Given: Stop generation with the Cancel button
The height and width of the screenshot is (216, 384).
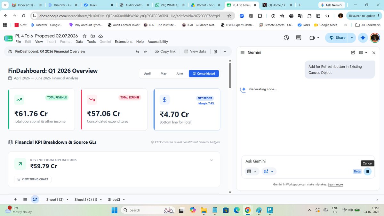Looking at the screenshot, I should 368,172.
